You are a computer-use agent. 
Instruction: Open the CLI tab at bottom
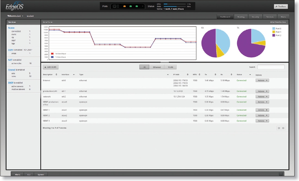coord(29,174)
